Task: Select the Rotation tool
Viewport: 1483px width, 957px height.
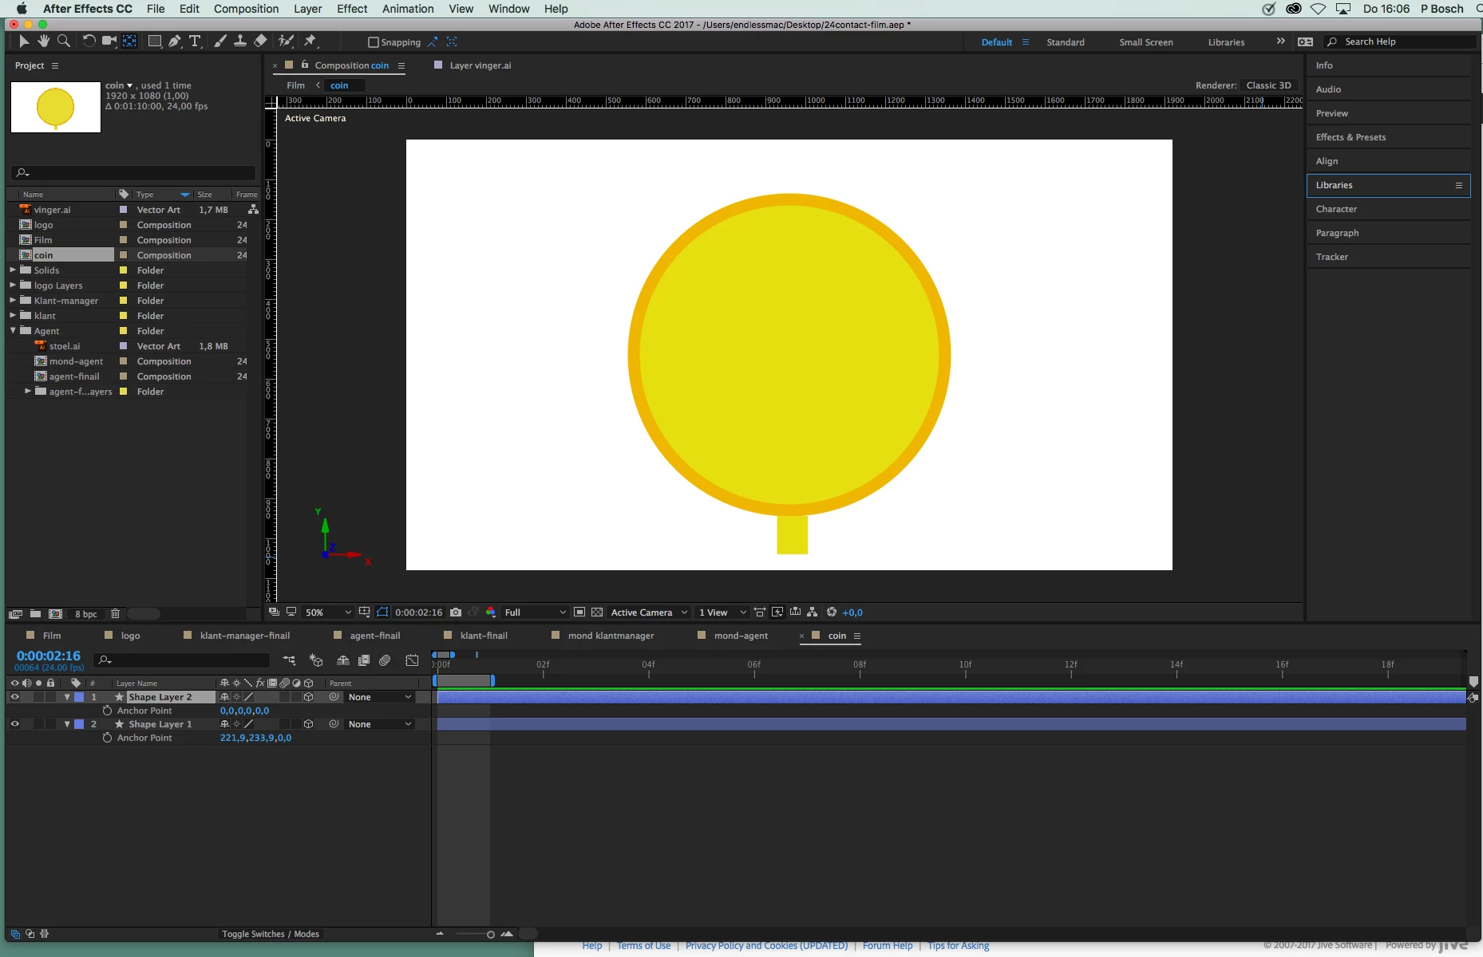Action: click(x=89, y=41)
